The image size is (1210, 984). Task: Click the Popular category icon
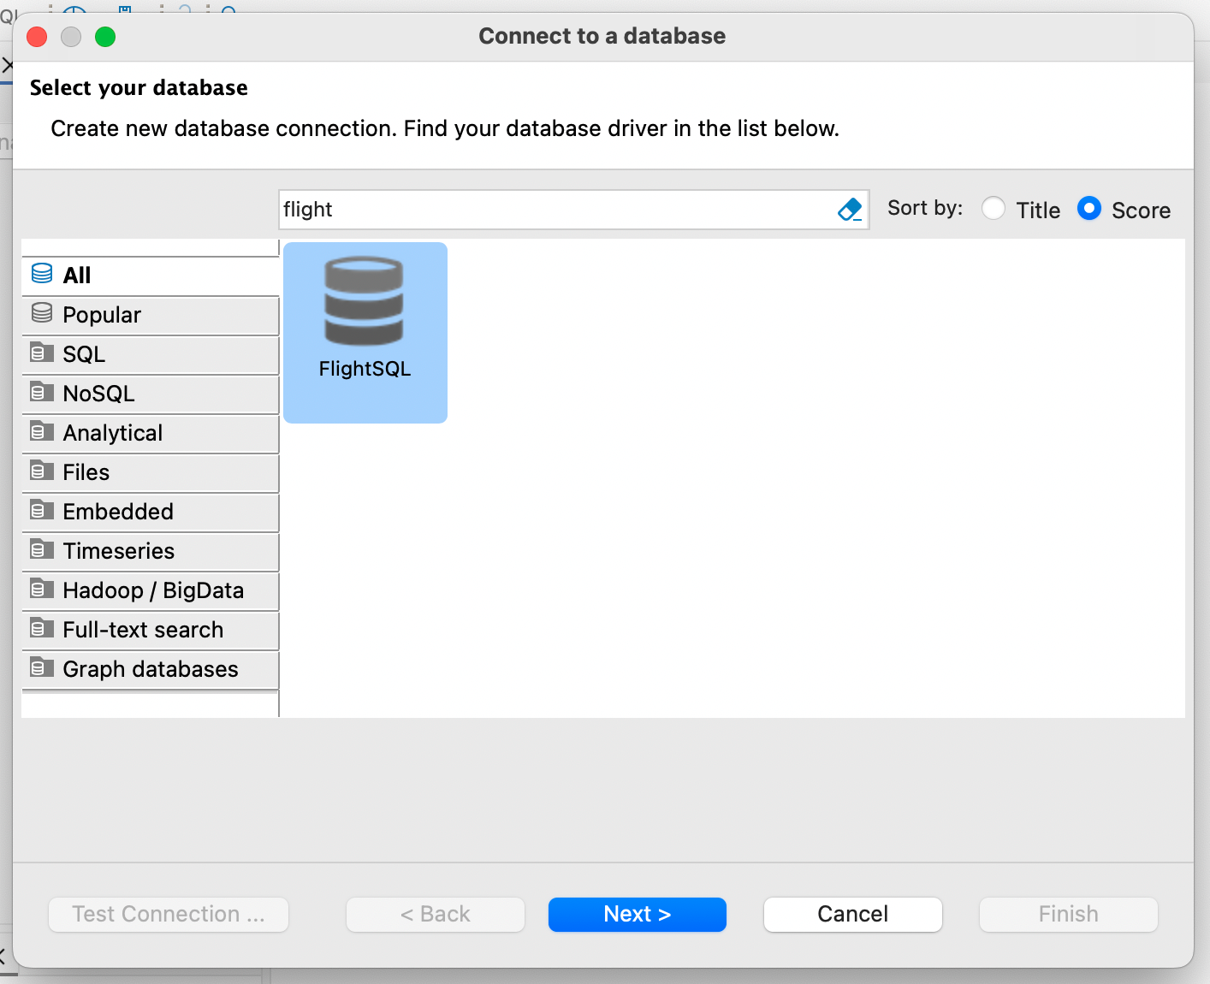click(x=42, y=314)
